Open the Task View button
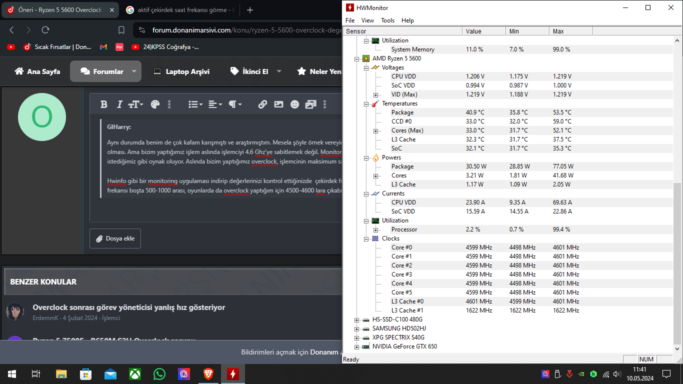 (x=36, y=373)
